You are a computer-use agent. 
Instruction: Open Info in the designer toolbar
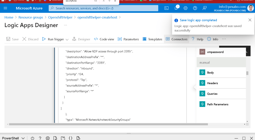point(213,39)
